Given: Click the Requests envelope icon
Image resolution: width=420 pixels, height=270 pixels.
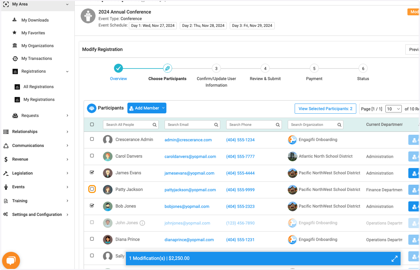Looking at the screenshot, I should tap(15, 115).
